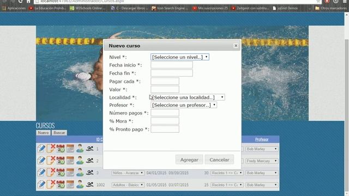Open the schedule calendar icon for course 1

click(61, 149)
